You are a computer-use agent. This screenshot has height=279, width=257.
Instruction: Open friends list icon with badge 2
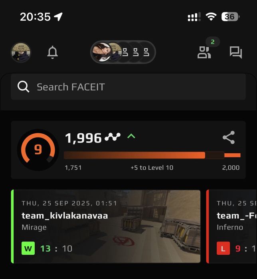coord(204,52)
